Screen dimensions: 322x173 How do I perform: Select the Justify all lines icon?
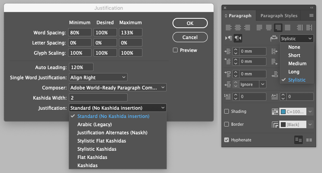pyautogui.click(x=288, y=27)
